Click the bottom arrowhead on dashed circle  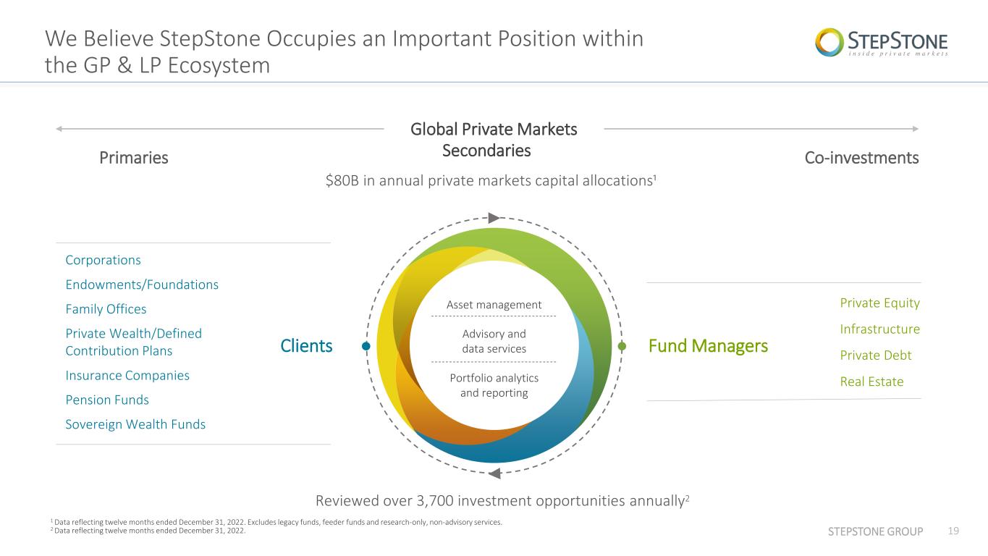(x=494, y=474)
